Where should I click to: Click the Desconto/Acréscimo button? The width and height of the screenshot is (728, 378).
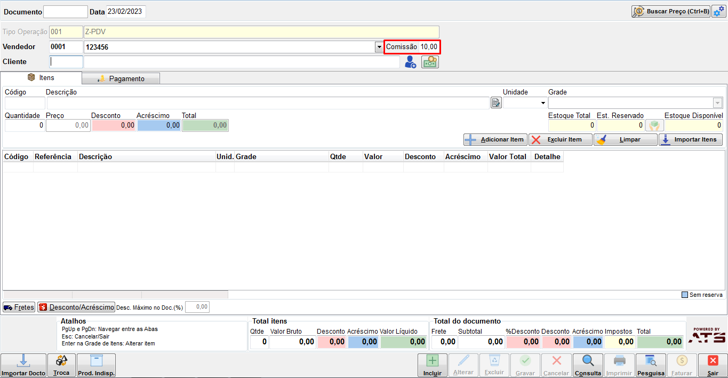76,307
